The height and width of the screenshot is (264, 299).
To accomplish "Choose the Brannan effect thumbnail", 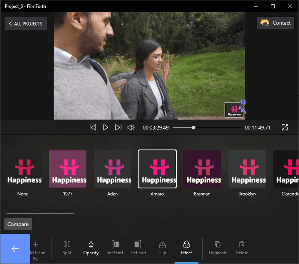I will [x=202, y=169].
